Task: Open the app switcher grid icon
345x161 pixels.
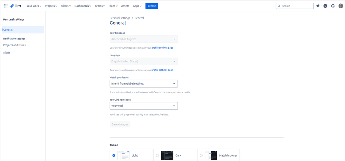Action: pyautogui.click(x=6, y=6)
